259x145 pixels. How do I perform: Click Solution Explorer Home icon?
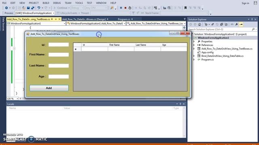coord(200,24)
